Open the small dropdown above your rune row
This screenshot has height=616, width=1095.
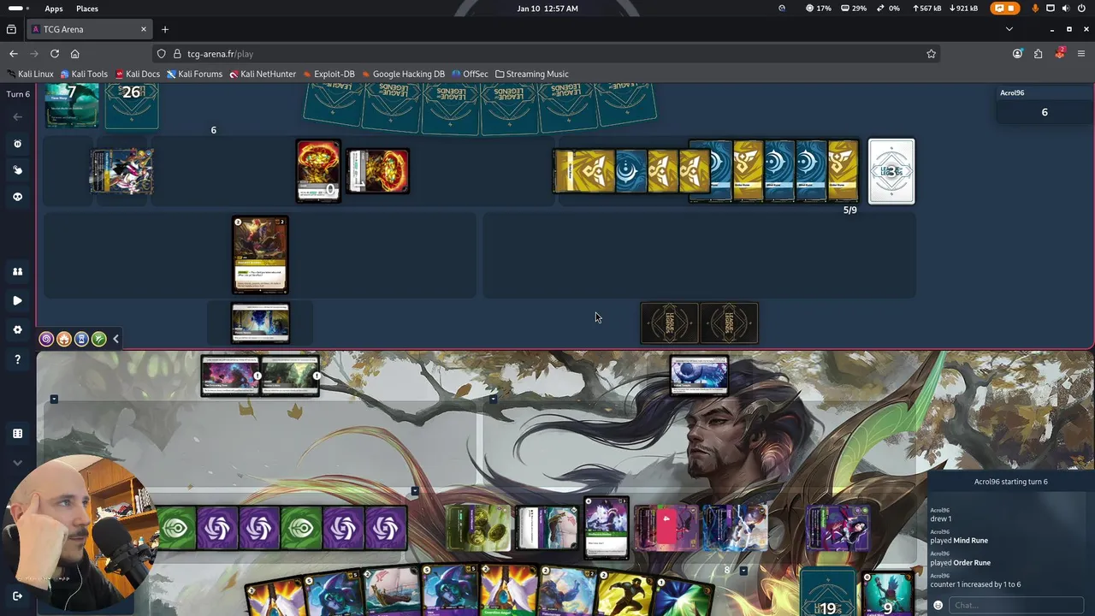pos(415,491)
